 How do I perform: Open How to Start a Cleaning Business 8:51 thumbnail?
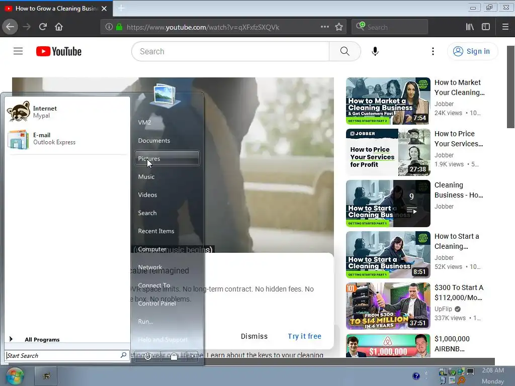388,255
